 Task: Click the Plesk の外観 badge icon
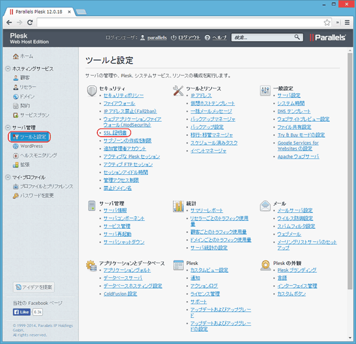coord(265,266)
